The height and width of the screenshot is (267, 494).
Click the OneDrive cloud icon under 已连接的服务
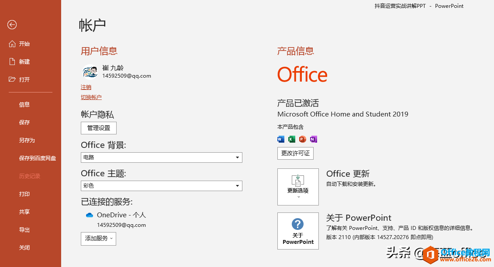[x=90, y=215]
